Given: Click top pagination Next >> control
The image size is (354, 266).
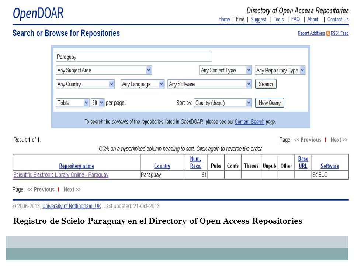Looking at the screenshot, I should point(339,140).
